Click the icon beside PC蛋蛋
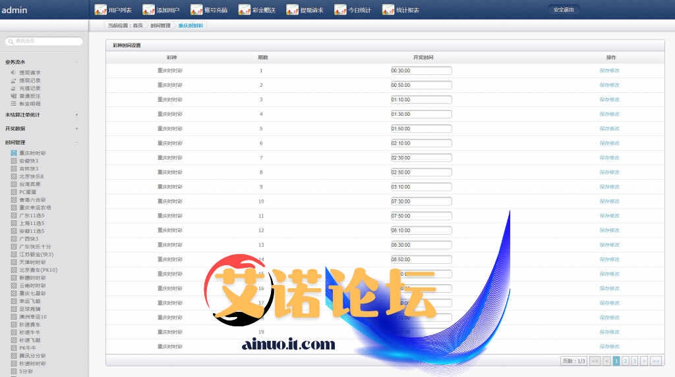Screen dimensions: 675x377 coord(14,191)
